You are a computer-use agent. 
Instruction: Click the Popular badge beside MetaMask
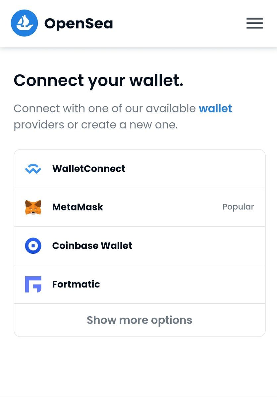[238, 207]
